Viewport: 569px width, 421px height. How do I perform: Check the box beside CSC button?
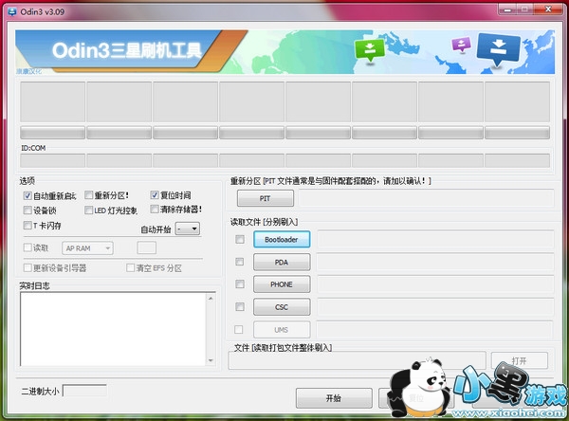[x=240, y=306]
